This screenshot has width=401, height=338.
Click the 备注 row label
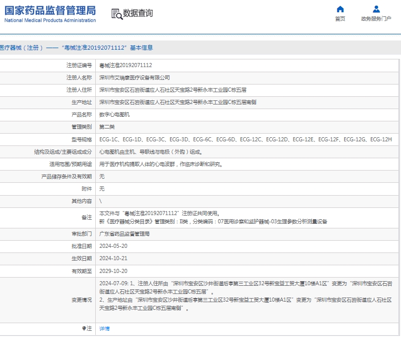coord(87,217)
